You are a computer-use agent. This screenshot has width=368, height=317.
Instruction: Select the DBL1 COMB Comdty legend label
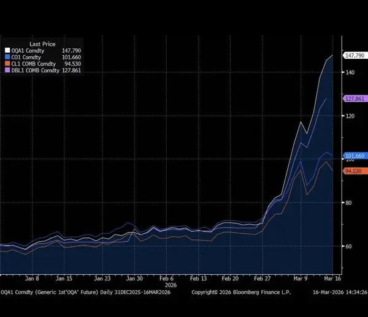click(35, 71)
